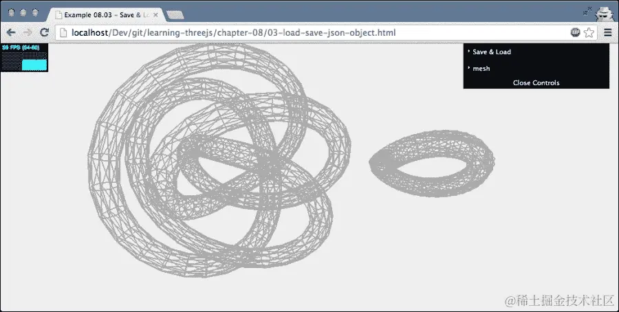The height and width of the screenshot is (312, 619).
Task: Click the fullscreen arrows icon in the title bar
Action: pyautogui.click(x=587, y=12)
